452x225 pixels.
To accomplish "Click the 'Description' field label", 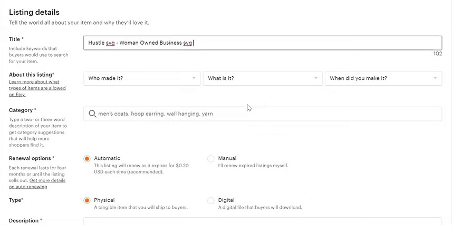I will click(x=25, y=220).
